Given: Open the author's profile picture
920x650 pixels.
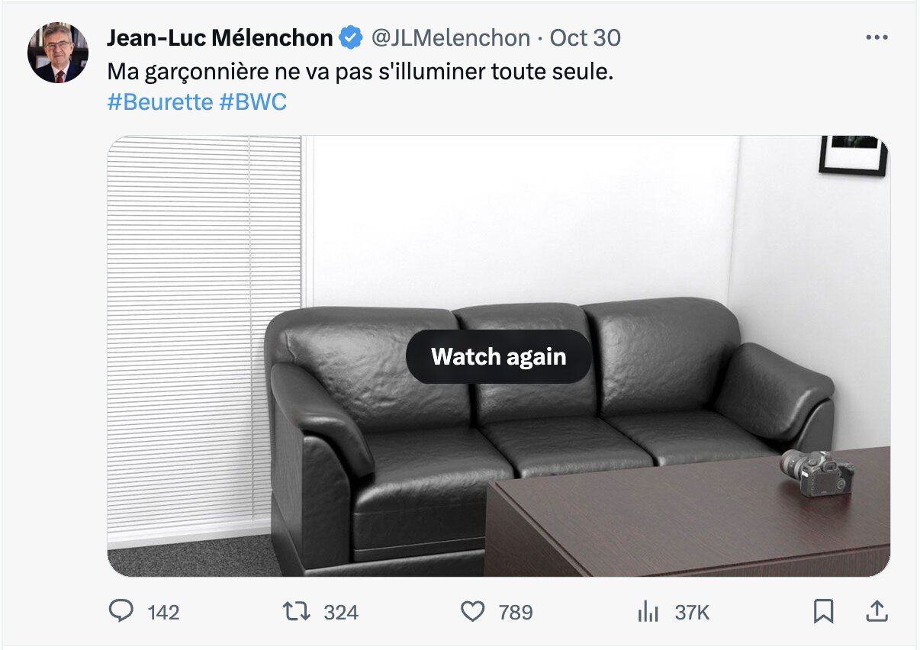Looking at the screenshot, I should click(x=58, y=52).
